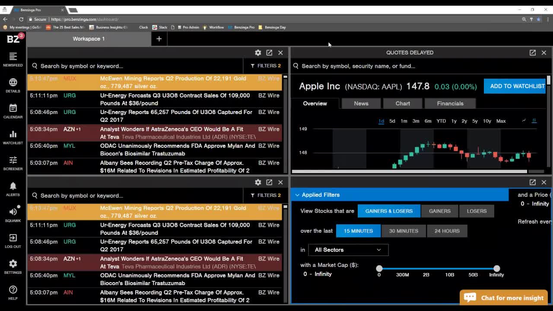Click the browser bookmark star icon
Image resolution: width=553 pixels, height=311 pixels.
pos(538,19)
